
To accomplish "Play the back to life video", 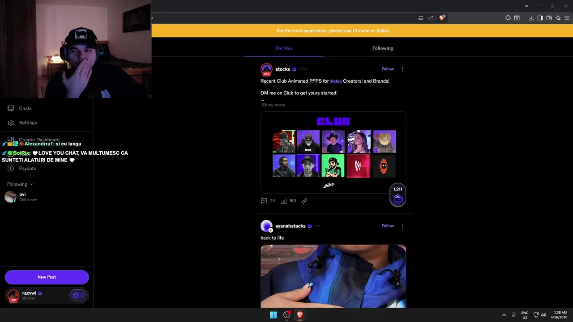I will pos(333,276).
